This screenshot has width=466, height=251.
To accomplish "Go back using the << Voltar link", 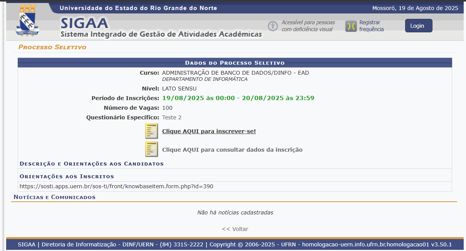I will (x=235, y=229).
